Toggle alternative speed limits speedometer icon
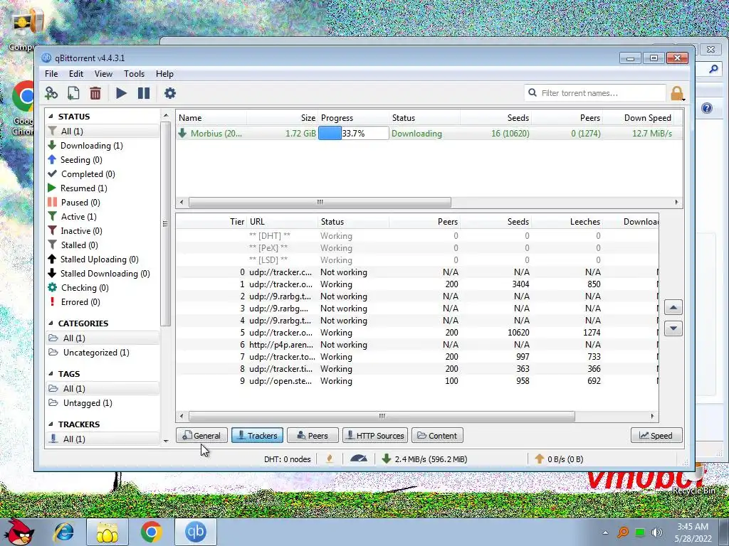The width and height of the screenshot is (729, 546). (359, 459)
